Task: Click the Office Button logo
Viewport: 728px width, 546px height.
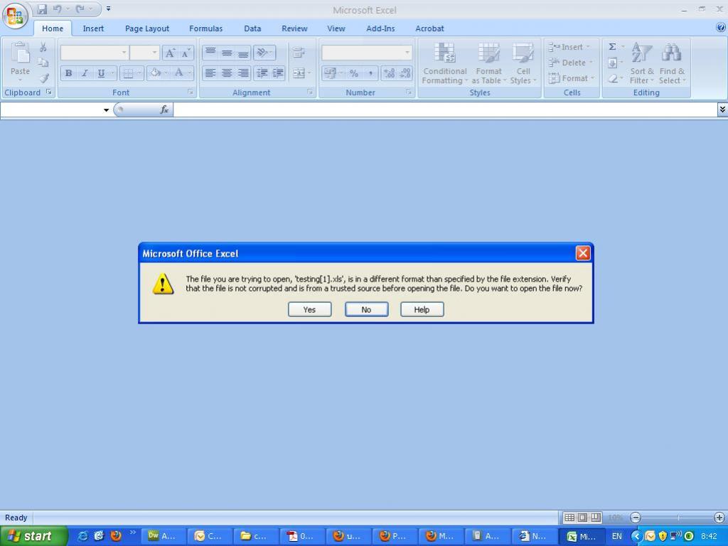Action: point(15,16)
